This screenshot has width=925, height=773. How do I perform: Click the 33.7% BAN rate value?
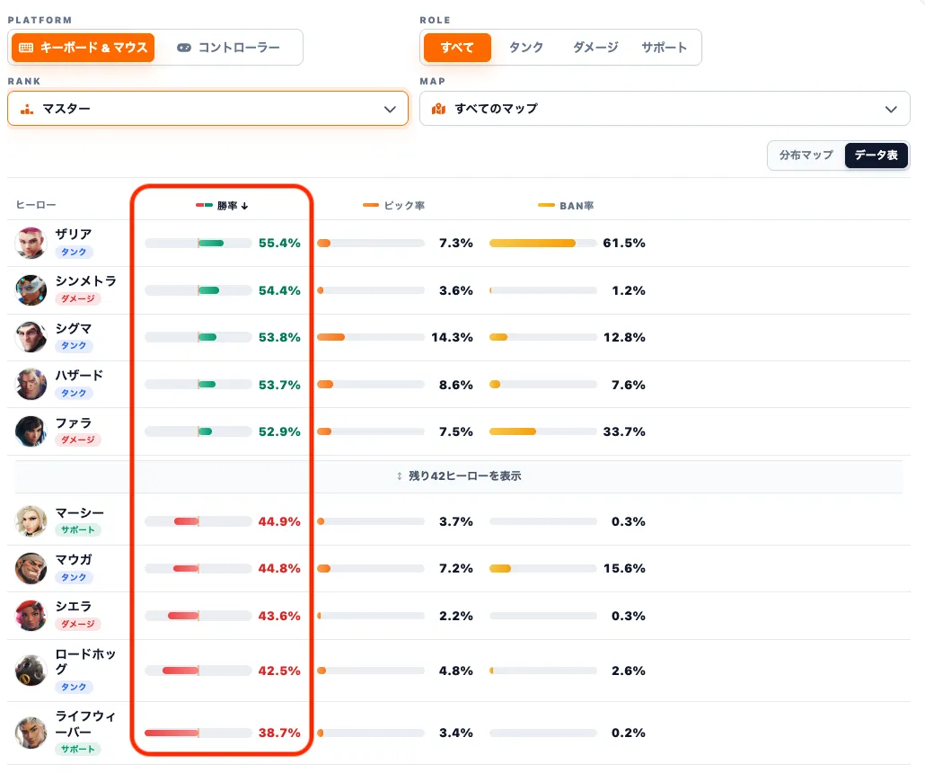[x=624, y=431]
